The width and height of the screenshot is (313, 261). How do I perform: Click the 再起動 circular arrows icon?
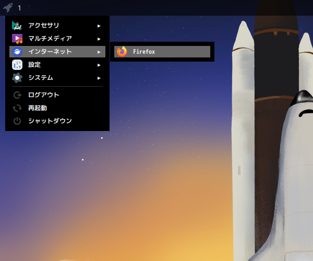click(17, 108)
